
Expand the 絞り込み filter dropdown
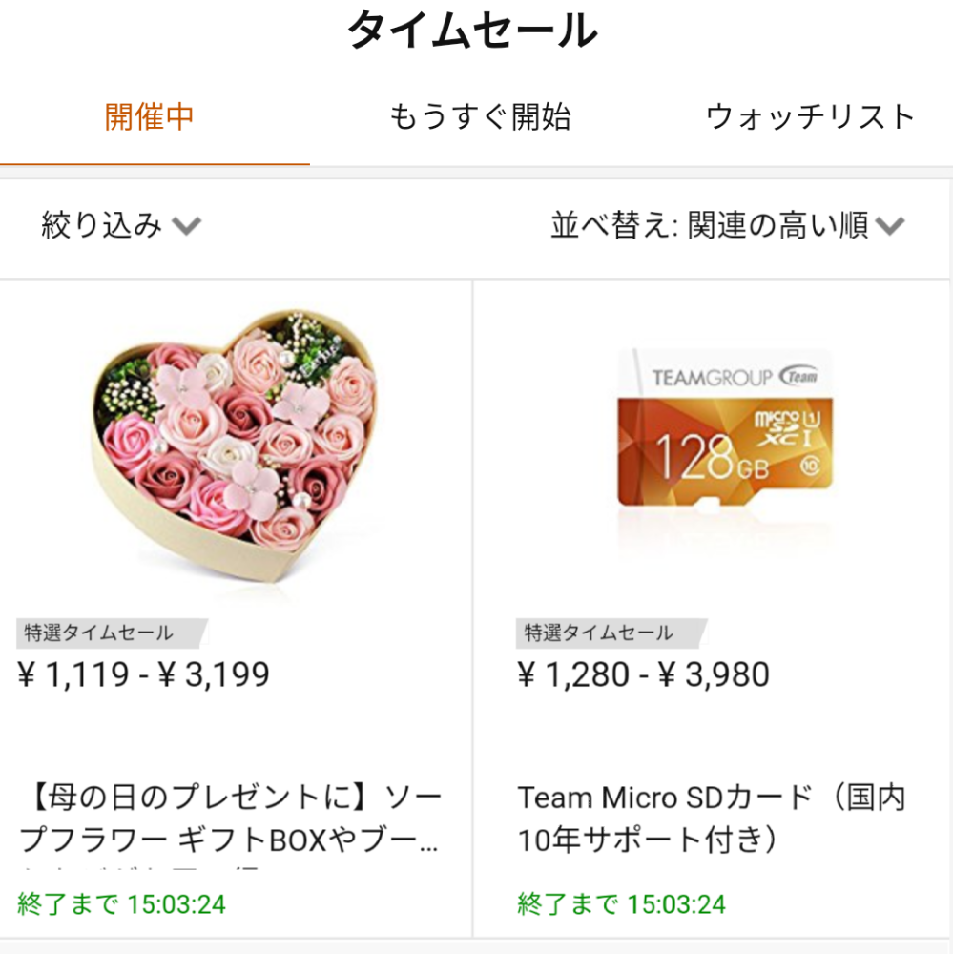click(x=120, y=225)
